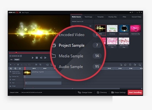Screen dimensions: 152x110
Task: Play the preview video
Action: point(33,58)
